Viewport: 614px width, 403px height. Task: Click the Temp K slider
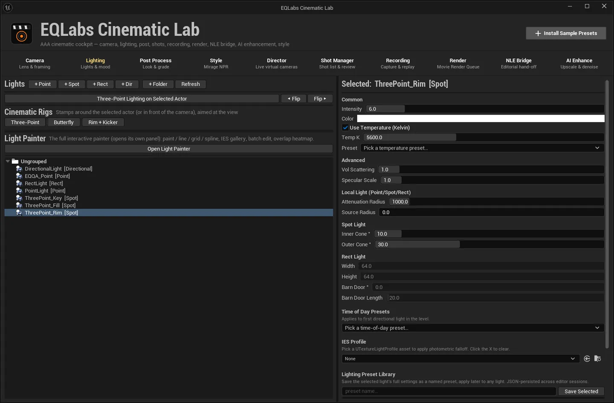click(x=484, y=138)
